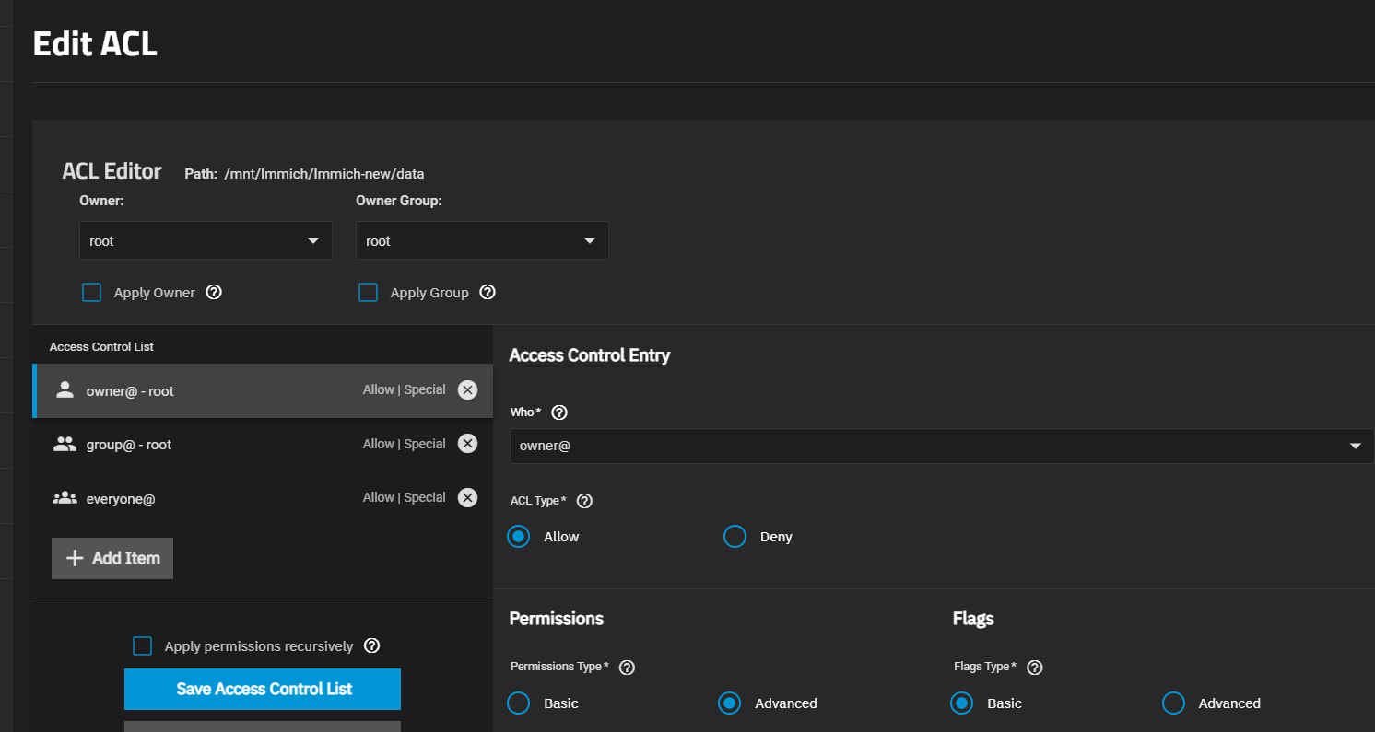Enable the Apply Owner checkbox
This screenshot has height=732, width=1375.
click(x=92, y=293)
